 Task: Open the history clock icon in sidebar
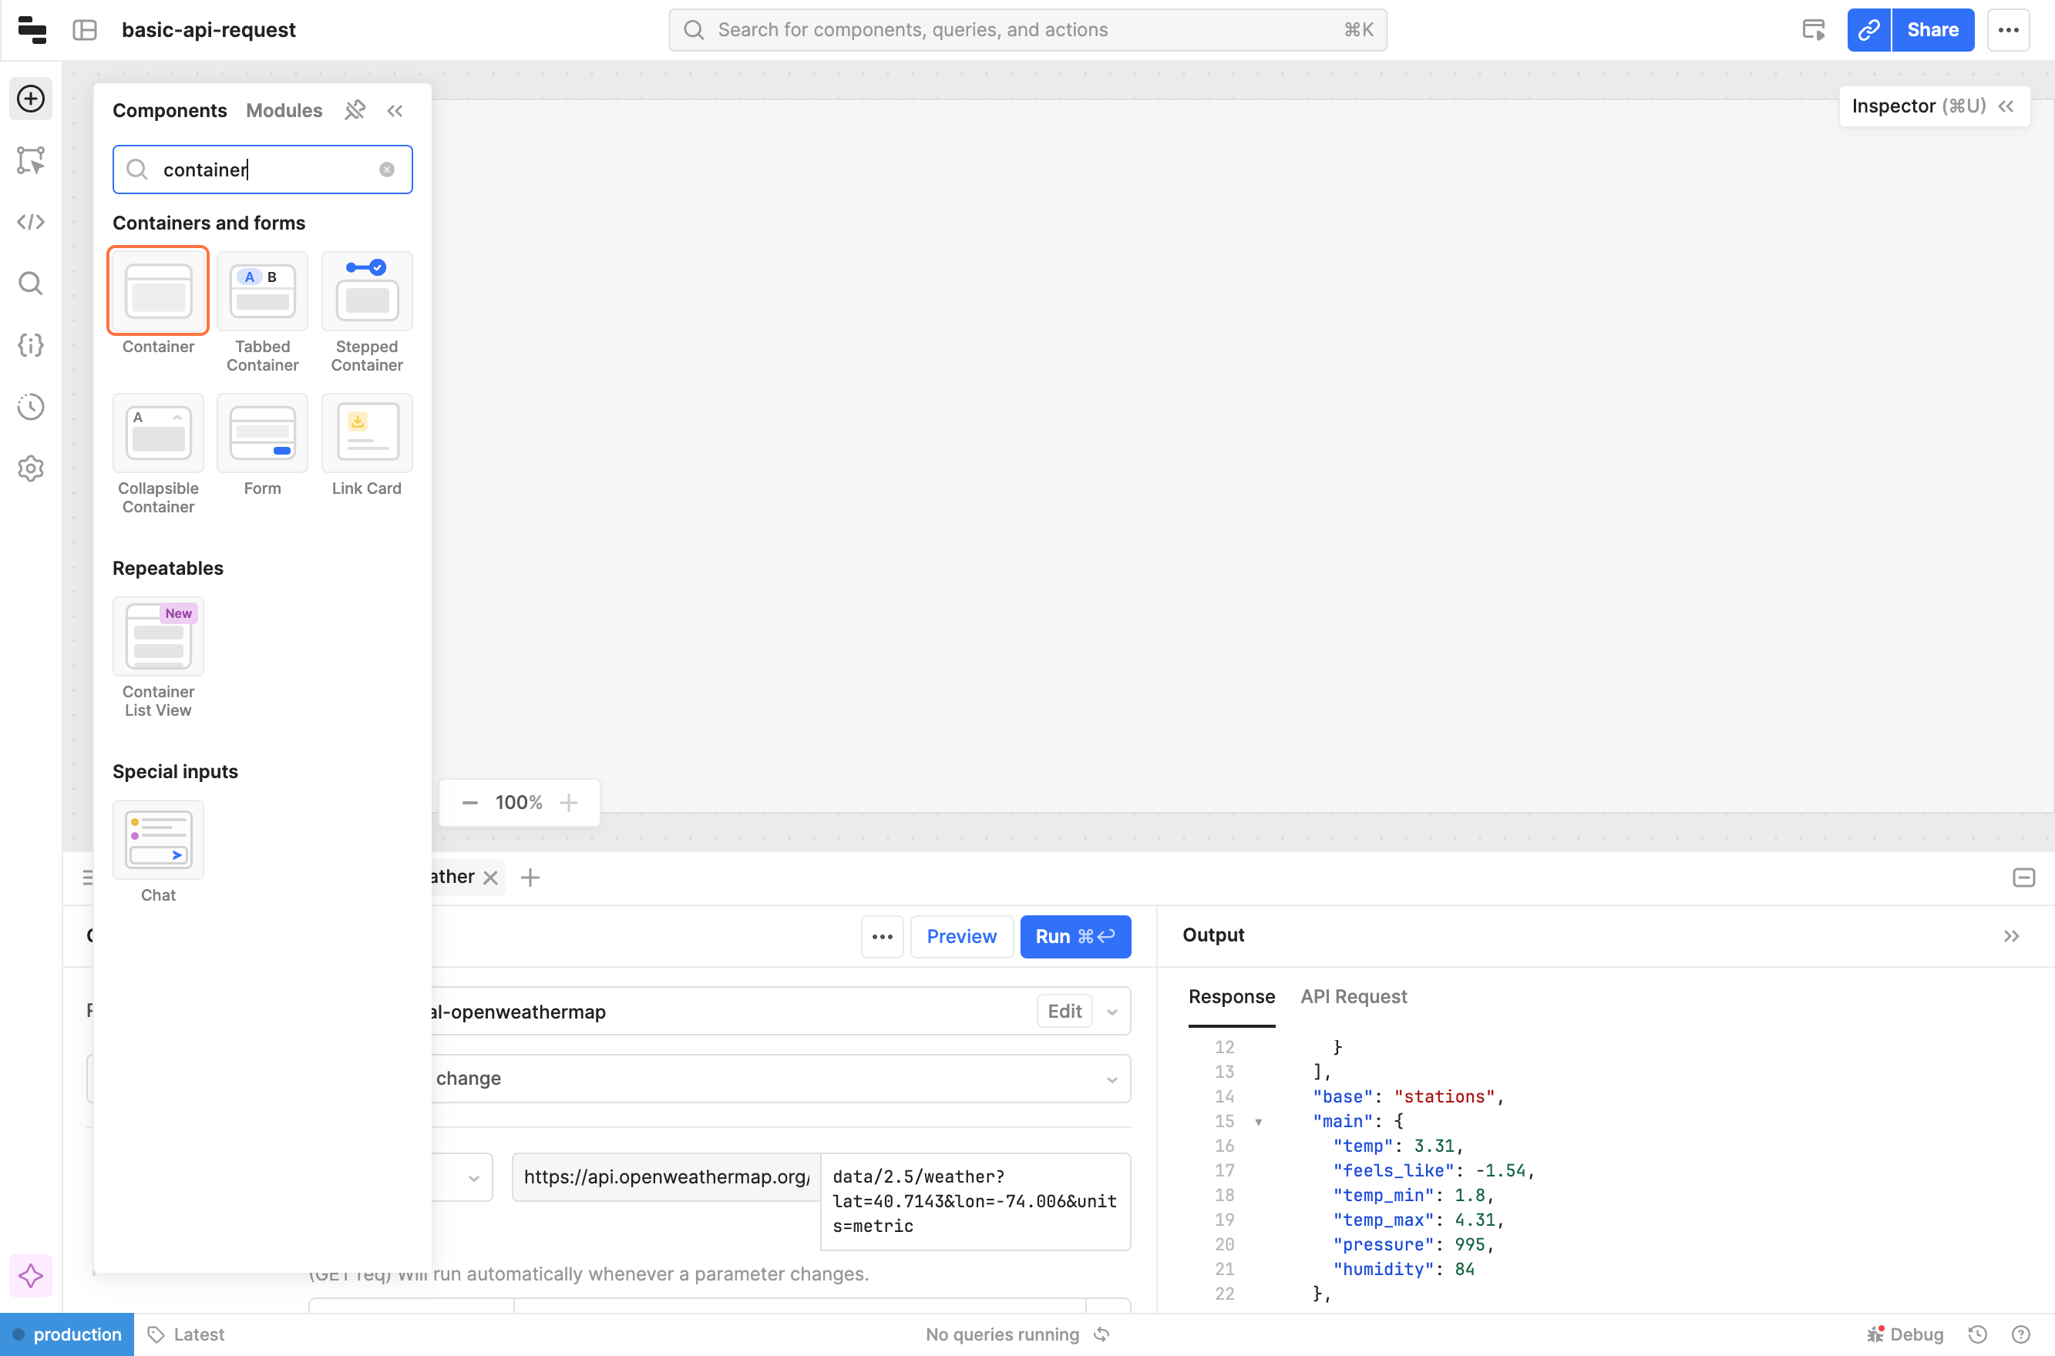coord(31,407)
